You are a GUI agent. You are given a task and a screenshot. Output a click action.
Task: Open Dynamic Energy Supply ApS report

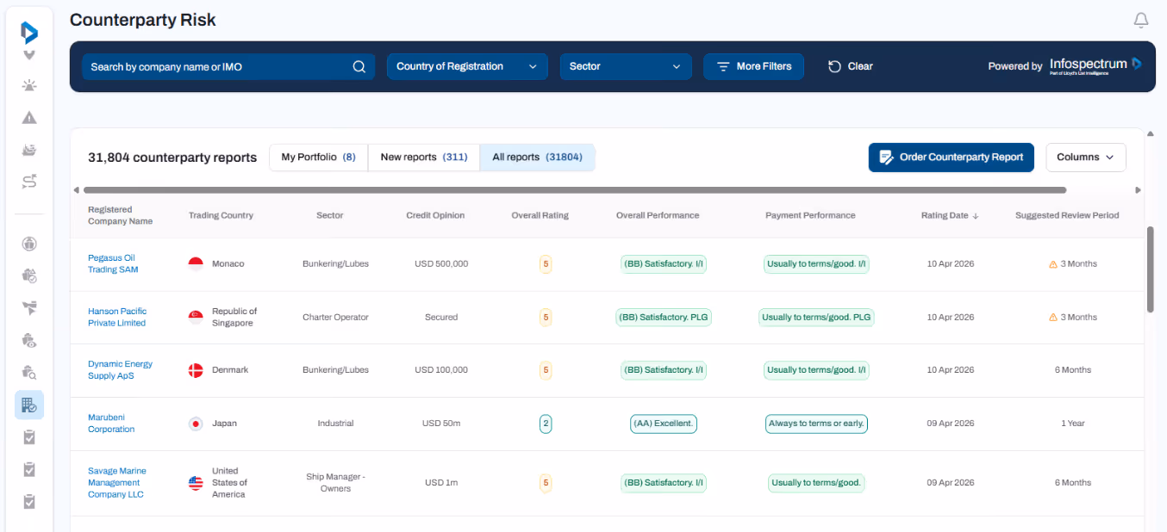click(x=120, y=370)
